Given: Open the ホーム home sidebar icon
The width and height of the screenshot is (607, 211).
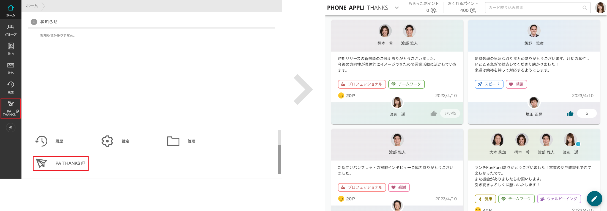Looking at the screenshot, I should [x=11, y=10].
